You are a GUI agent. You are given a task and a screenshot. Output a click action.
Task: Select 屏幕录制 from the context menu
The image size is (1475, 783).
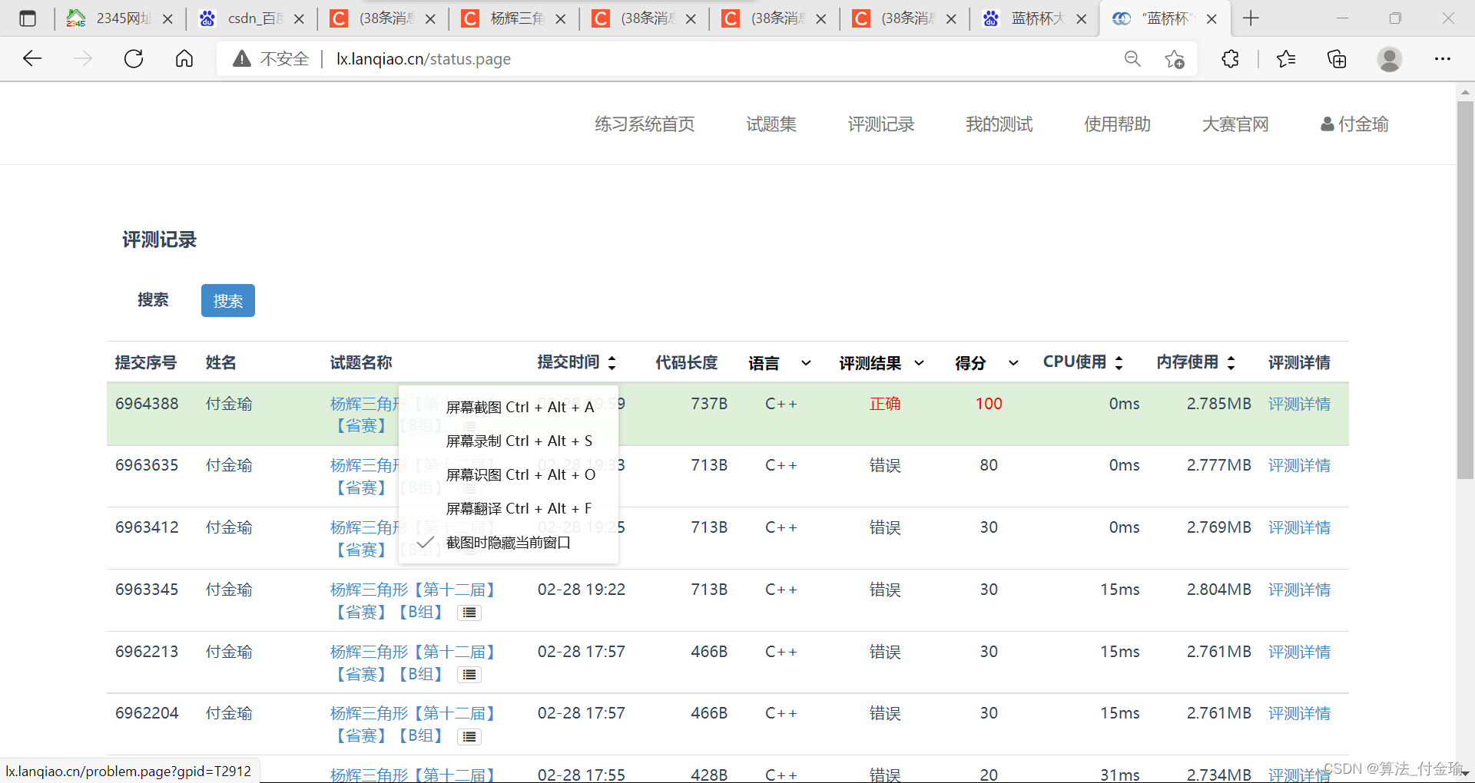pos(519,441)
